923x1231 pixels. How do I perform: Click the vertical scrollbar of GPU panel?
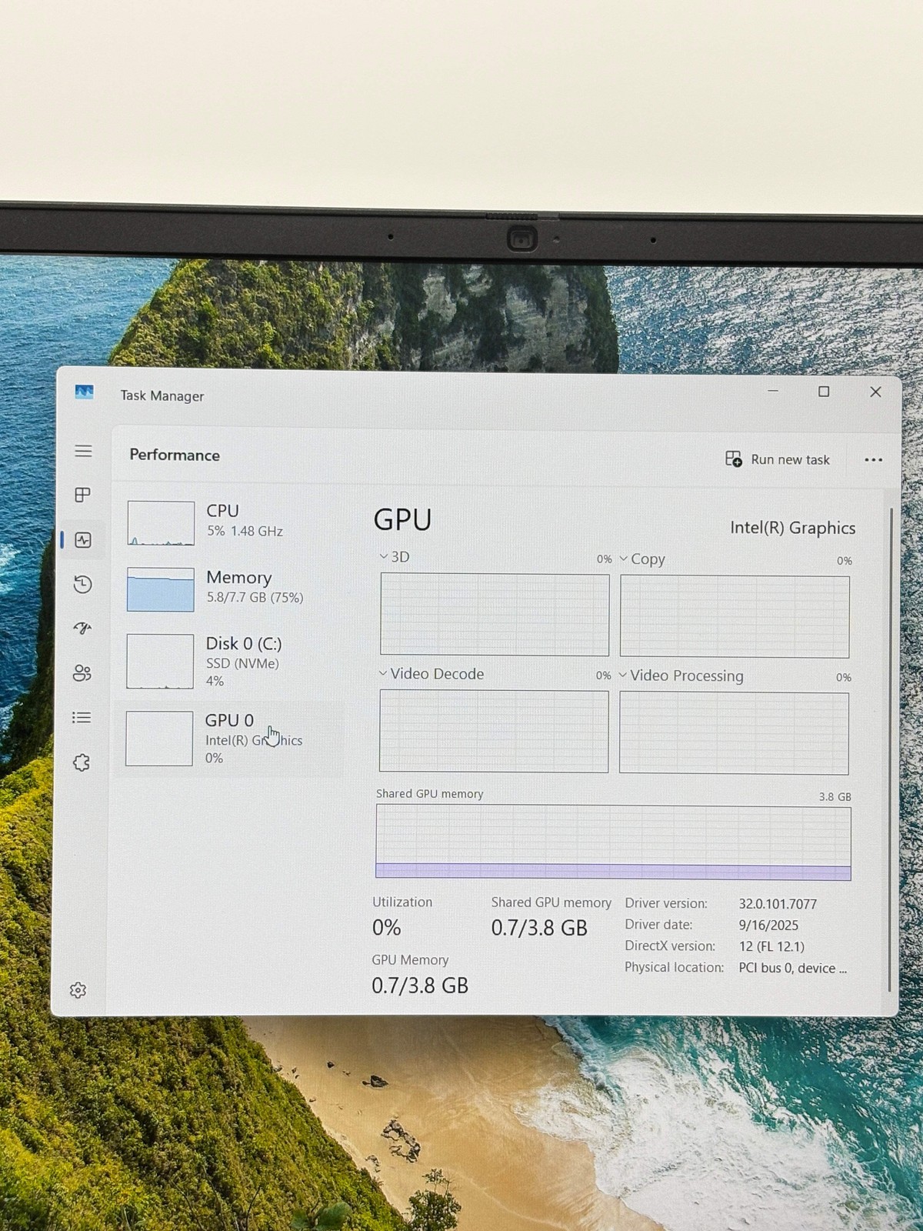(x=891, y=750)
